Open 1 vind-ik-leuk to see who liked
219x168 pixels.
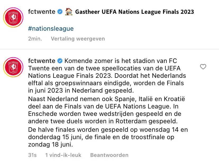[x=63, y=155]
